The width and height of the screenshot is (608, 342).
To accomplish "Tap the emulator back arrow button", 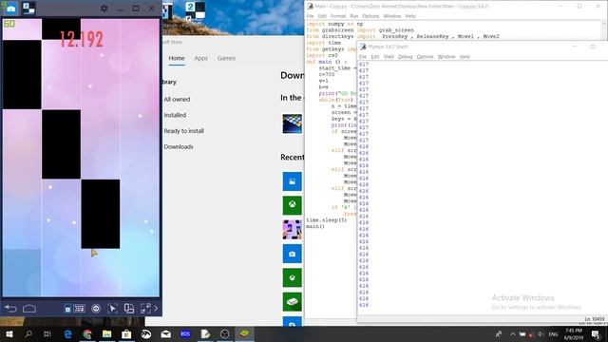I will pyautogui.click(x=10, y=308).
